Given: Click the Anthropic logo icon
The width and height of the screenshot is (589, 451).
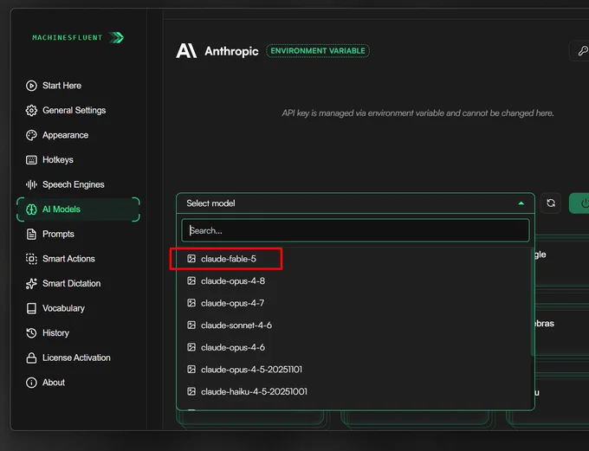Looking at the screenshot, I should pyautogui.click(x=186, y=51).
